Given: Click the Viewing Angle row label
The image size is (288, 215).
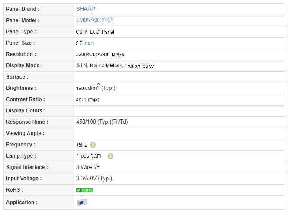Looking at the screenshot, I should point(25,133).
